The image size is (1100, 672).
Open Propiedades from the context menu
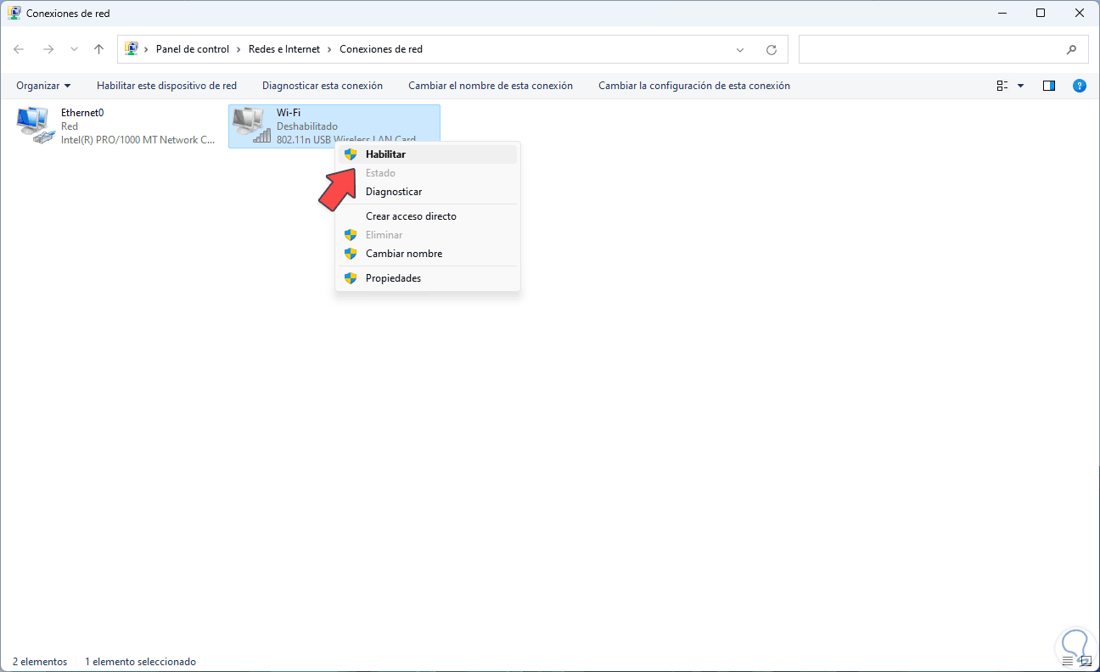pyautogui.click(x=428, y=278)
